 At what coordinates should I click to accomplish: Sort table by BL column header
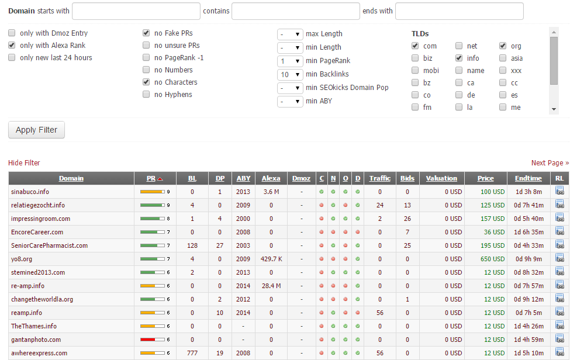(192, 178)
